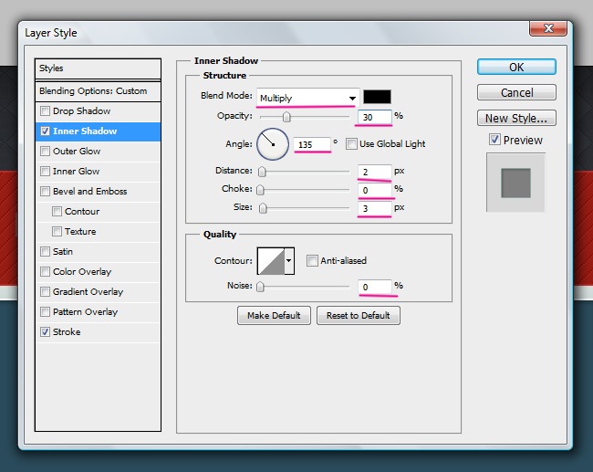Open the Contour curve thumbnail

(x=270, y=262)
